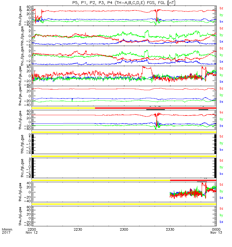This screenshot has width=232, height=247.
Task: Click the plot title 'P5, P1, P2, P3, P4 (TH-A,B,C,D,E) FGS, FGL [nT]'
Action: coord(124,3)
